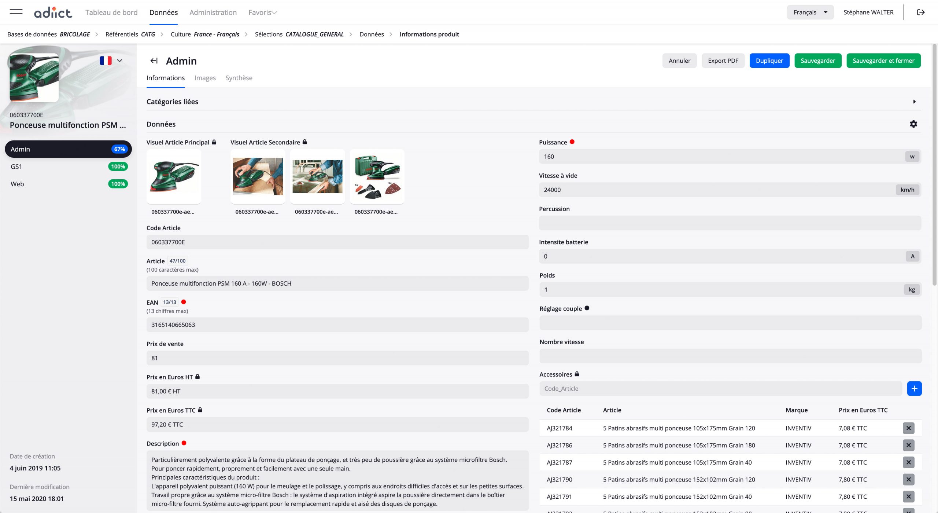This screenshot has width=938, height=513.
Task: Click the main article visual thumbnail
Action: (174, 176)
